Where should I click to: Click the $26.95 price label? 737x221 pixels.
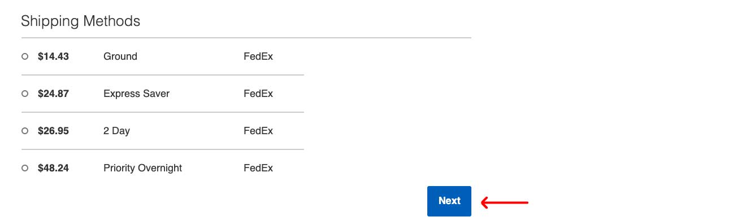tap(53, 131)
